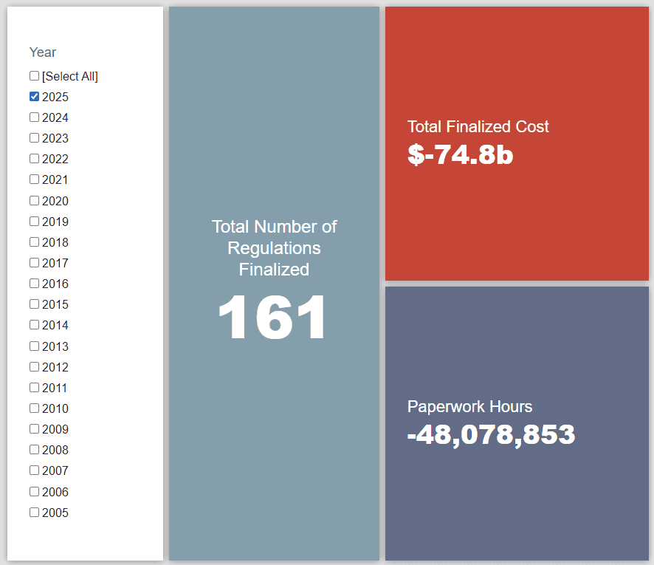Screen dimensions: 654x565
Task: Click the regulations finalized count 161
Action: coord(273,318)
